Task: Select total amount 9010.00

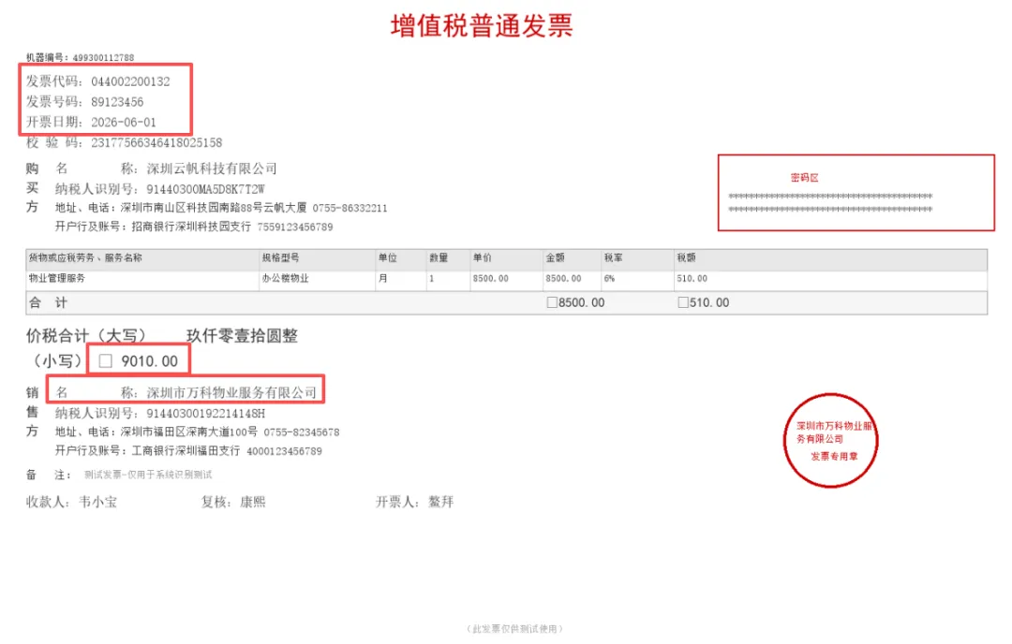Action: point(149,361)
